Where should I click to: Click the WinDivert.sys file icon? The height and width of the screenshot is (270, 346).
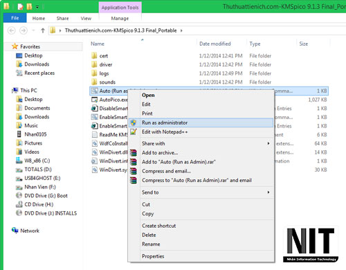94,170
